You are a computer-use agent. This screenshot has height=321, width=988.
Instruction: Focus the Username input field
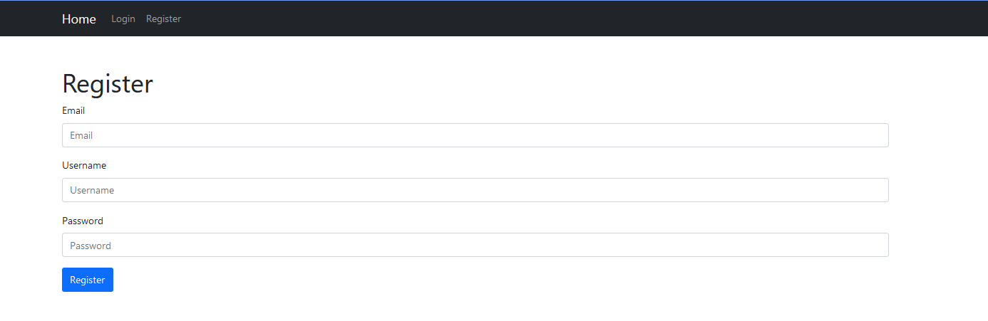(475, 190)
